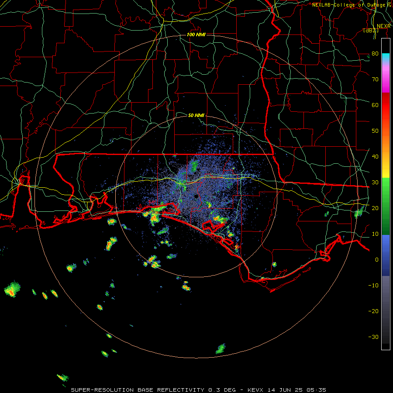The image size is (393, 393).
Task: Click the -30 value on the dBZ scale
Action: point(373,337)
